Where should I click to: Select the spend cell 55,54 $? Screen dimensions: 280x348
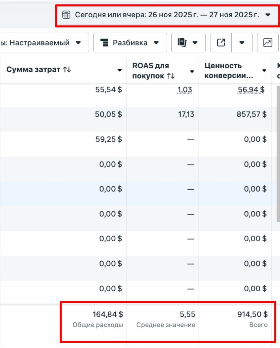click(109, 90)
